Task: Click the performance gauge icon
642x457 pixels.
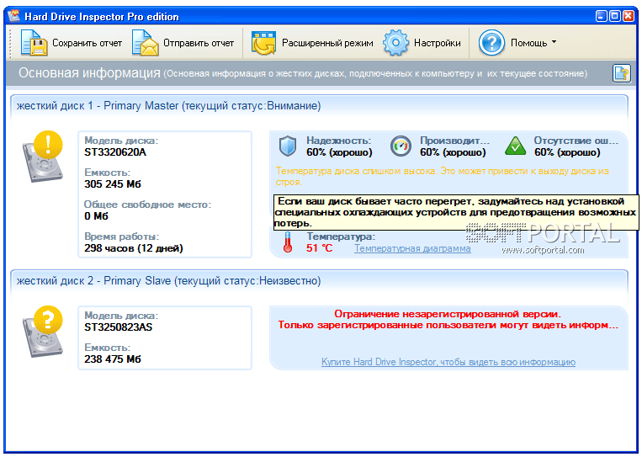Action: click(401, 146)
